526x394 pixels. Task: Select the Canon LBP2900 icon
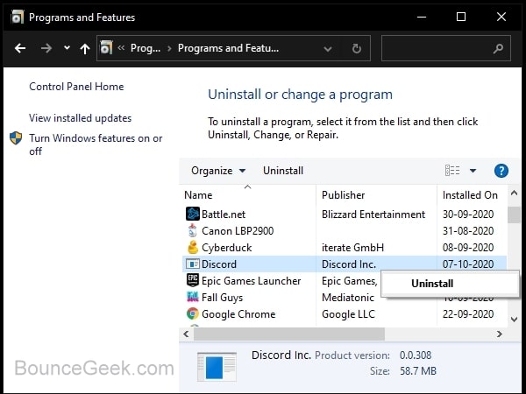193,231
